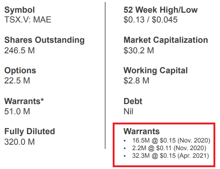This screenshot has width=220, height=169.
Task: Click the 52 Week High/Low heading
Action: point(161,10)
